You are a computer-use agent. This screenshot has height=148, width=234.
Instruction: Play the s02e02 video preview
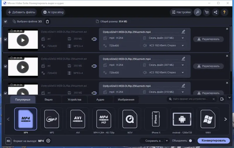[23, 67]
